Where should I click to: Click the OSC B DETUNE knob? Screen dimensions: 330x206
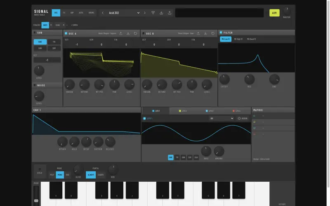pyautogui.click(x=162, y=85)
